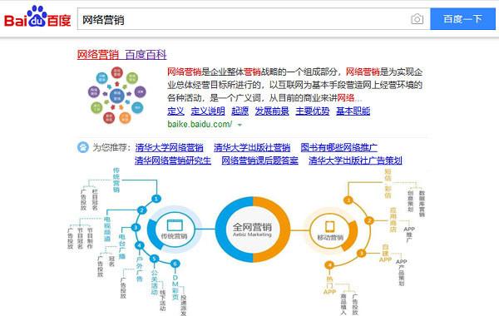
Task: Click the paw icon beside 为您推荐
Action: point(83,147)
